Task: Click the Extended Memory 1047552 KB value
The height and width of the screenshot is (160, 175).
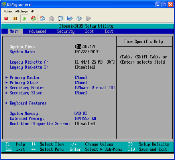Action: pos(85,118)
